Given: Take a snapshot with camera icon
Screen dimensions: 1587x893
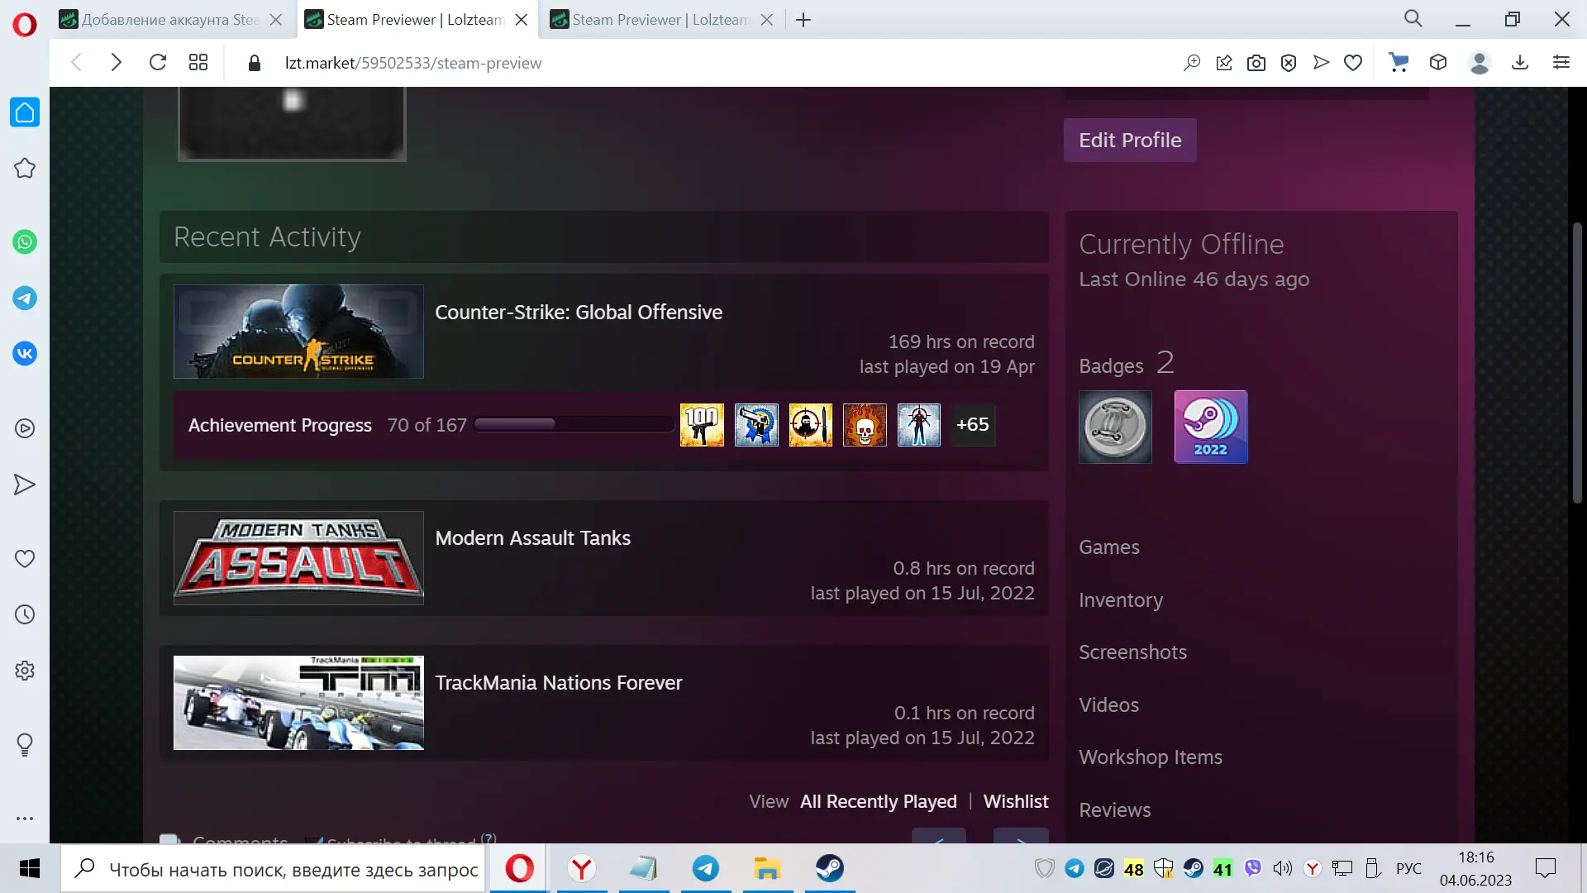Looking at the screenshot, I should pos(1256,63).
